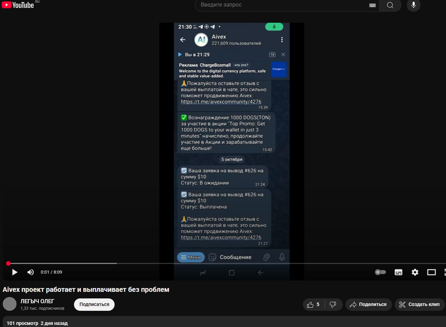Image resolution: width=446 pixels, height=327 pixels.
Task: Click the phone back navigation arrow
Action: (x=261, y=273)
